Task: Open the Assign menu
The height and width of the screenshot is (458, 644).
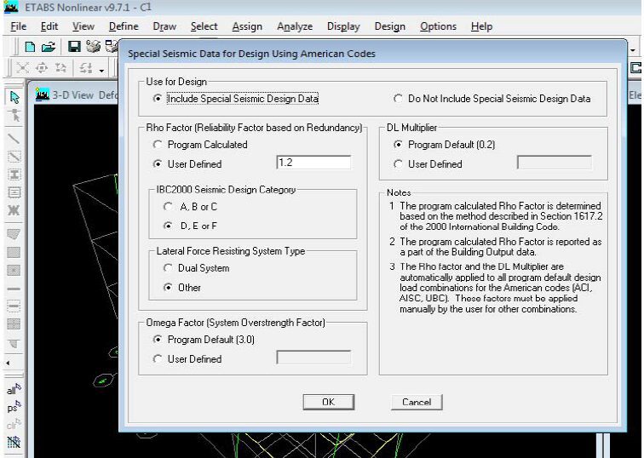Action: pyautogui.click(x=247, y=26)
